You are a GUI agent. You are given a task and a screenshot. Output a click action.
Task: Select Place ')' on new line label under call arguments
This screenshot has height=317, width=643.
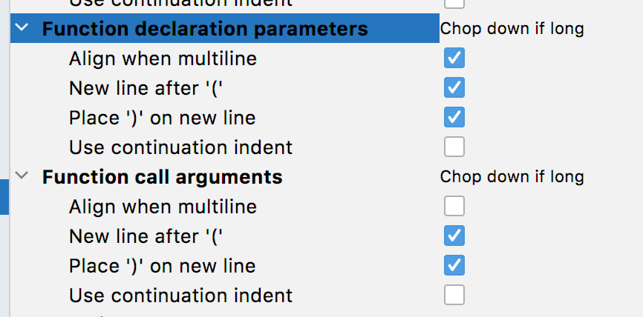(x=162, y=266)
